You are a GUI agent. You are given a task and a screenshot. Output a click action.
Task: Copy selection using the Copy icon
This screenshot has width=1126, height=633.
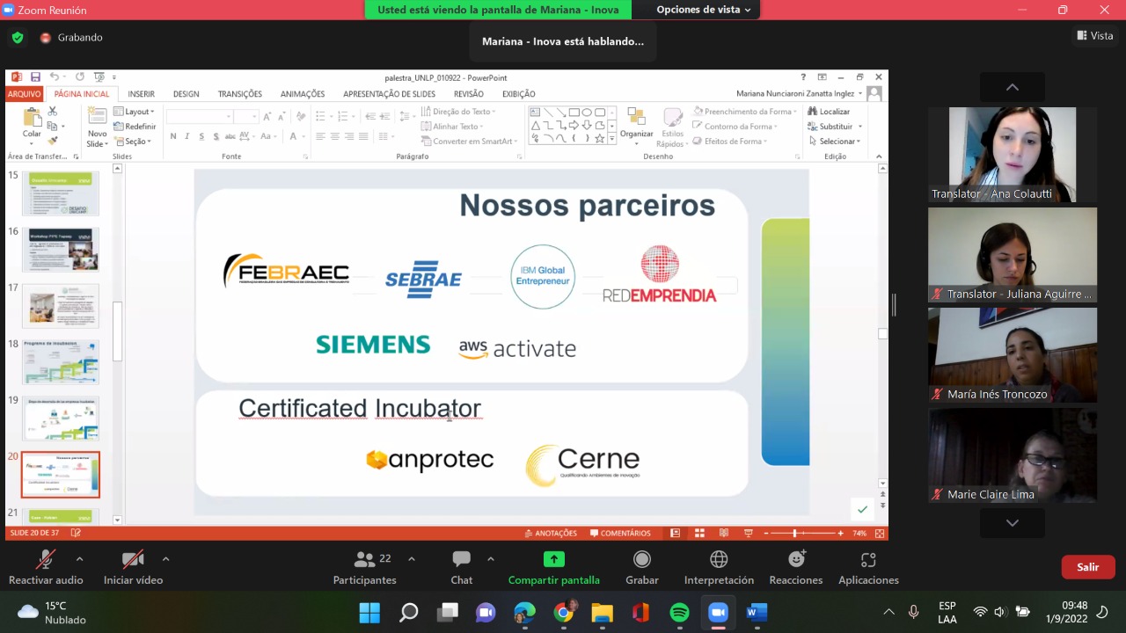[x=53, y=126]
